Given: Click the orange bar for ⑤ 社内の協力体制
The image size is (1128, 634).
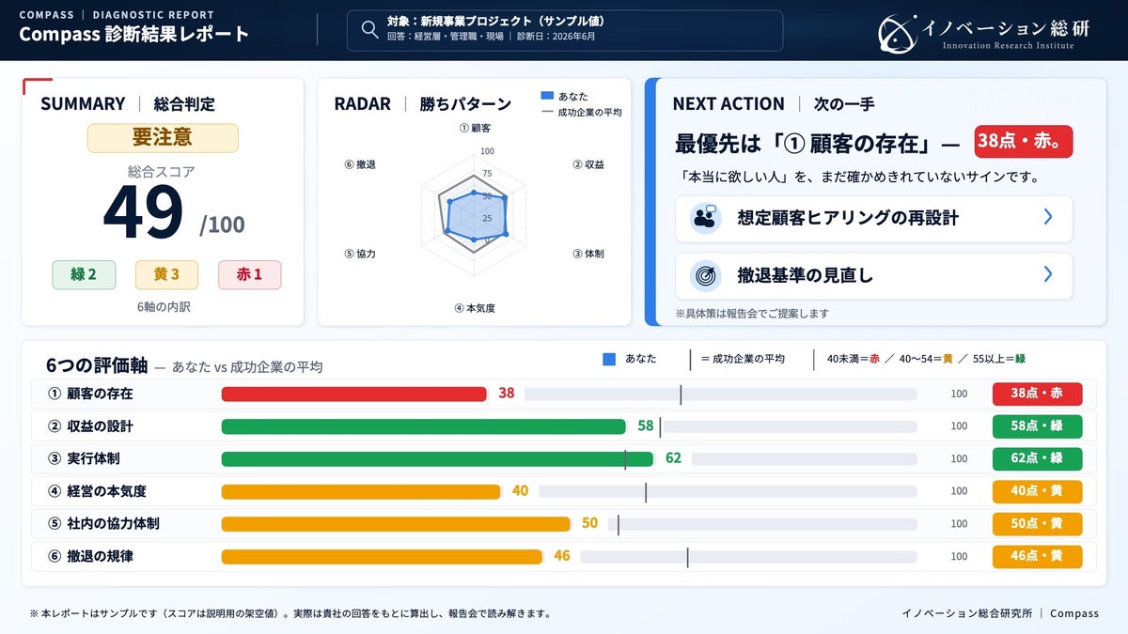Looking at the screenshot, I should click(396, 523).
